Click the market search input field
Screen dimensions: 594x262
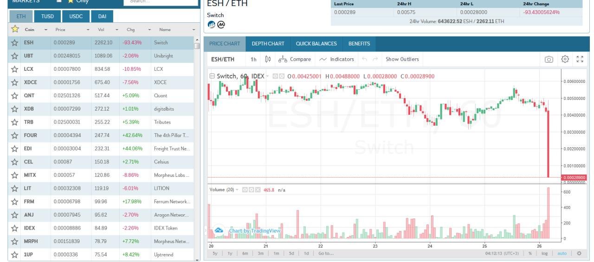pyautogui.click(x=161, y=2)
